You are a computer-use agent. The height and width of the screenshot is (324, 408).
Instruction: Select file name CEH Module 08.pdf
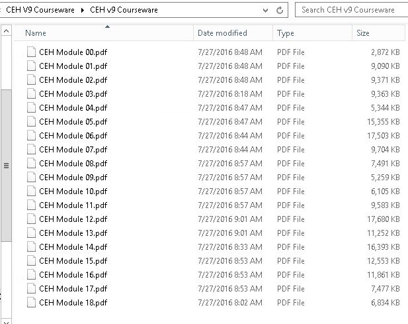73,164
